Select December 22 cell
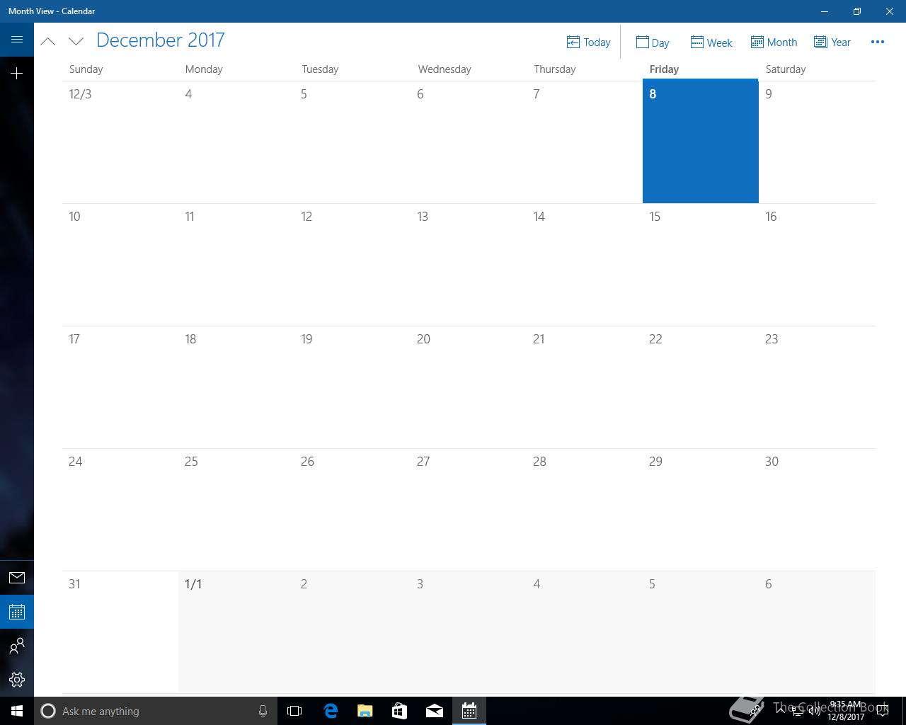Viewport: 906px width, 725px height. click(x=701, y=387)
